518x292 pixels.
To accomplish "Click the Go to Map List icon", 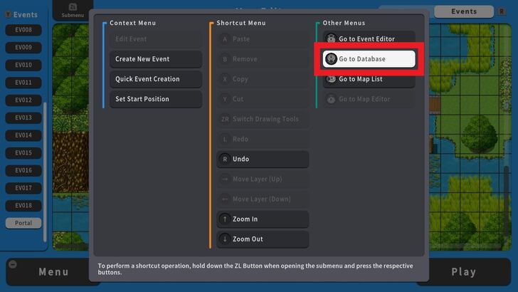I will (331, 79).
